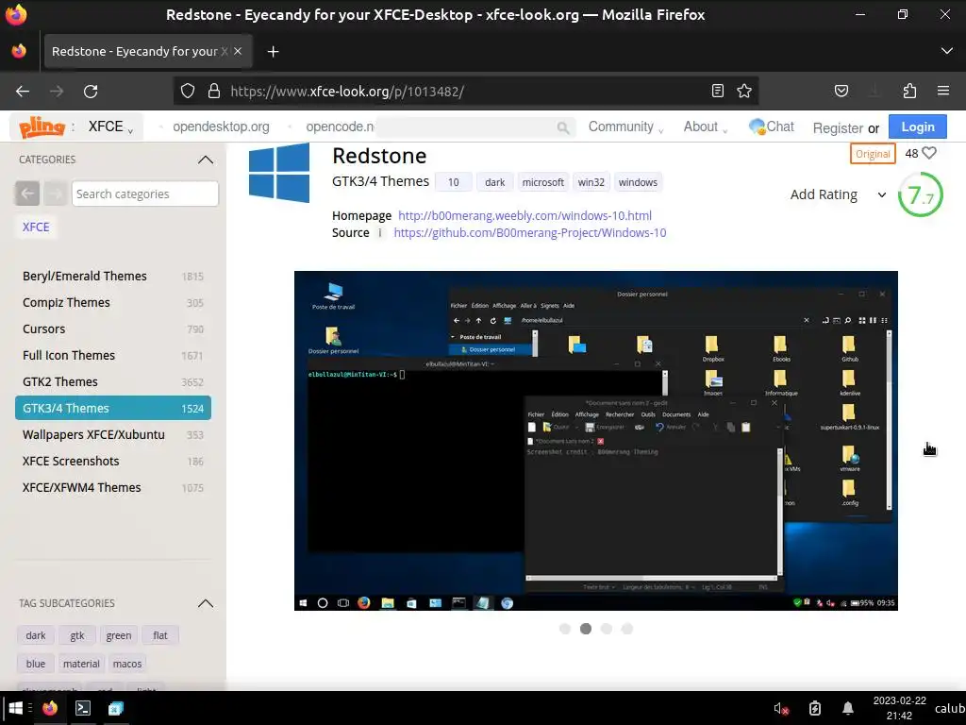The height and width of the screenshot is (725, 966).
Task: Click the Original badge
Action: pyautogui.click(x=873, y=154)
